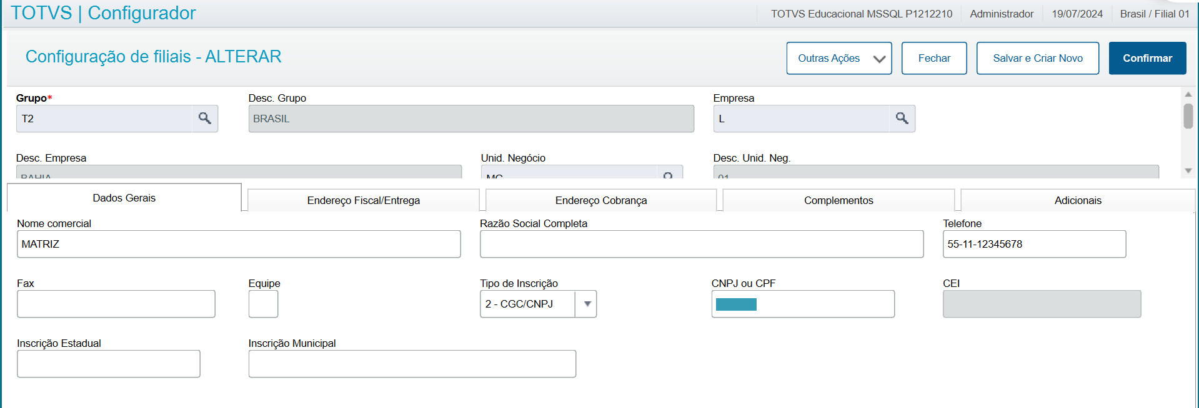The image size is (1199, 408).
Task: Click the Empresa input field
Action: pos(801,119)
